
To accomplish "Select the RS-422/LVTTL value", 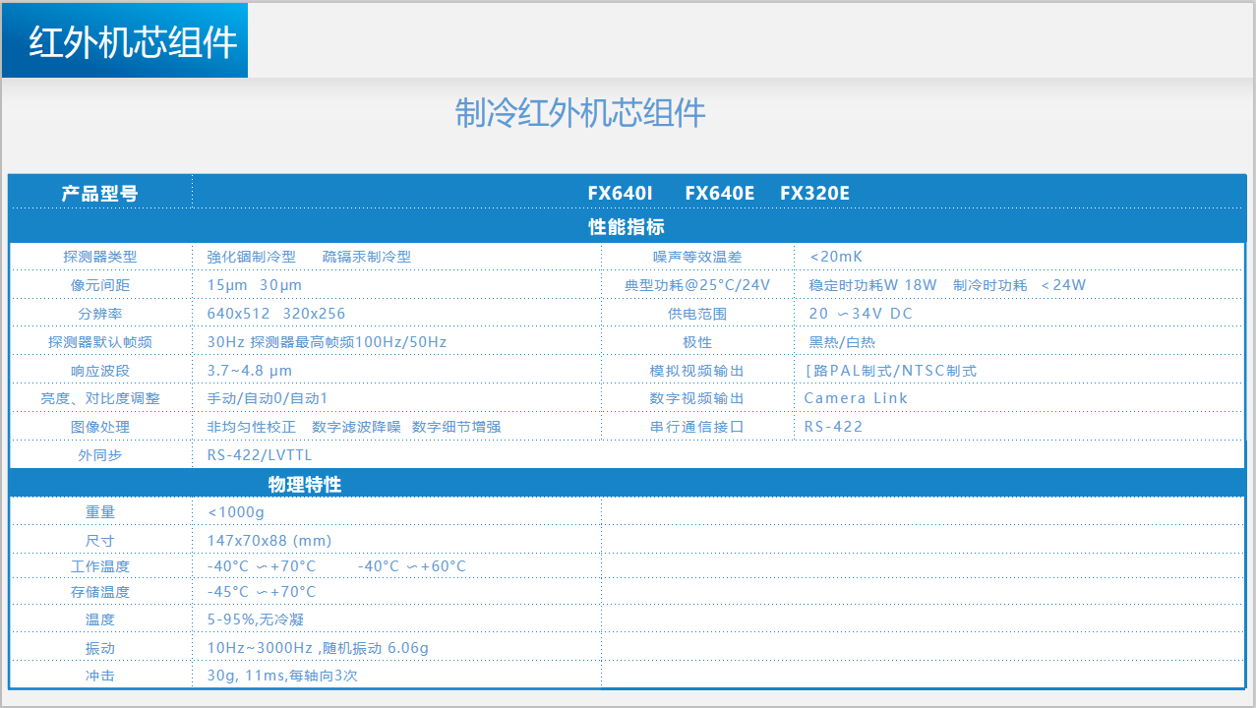I will (x=260, y=455).
